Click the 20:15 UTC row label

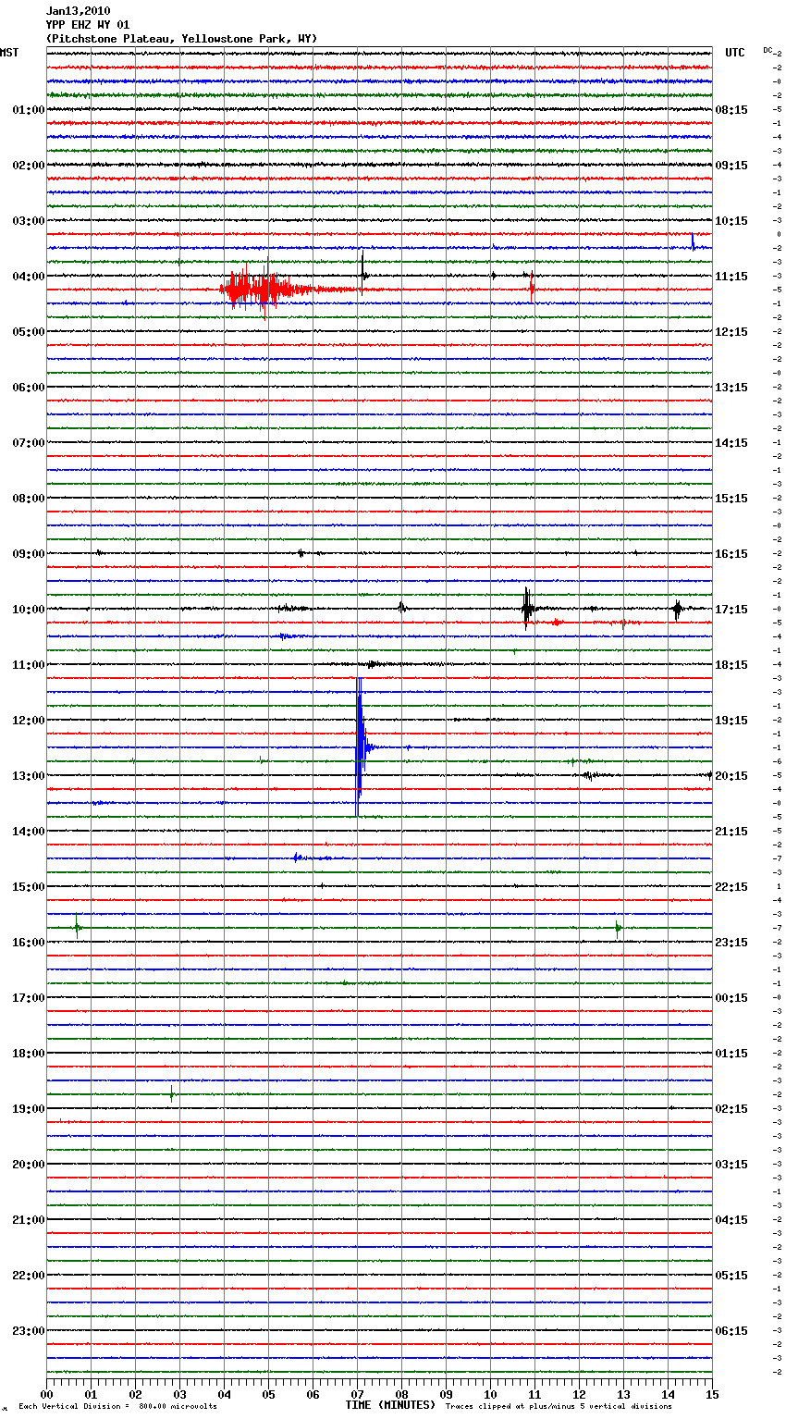click(731, 776)
